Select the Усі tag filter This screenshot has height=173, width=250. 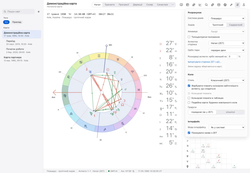coord(6,22)
